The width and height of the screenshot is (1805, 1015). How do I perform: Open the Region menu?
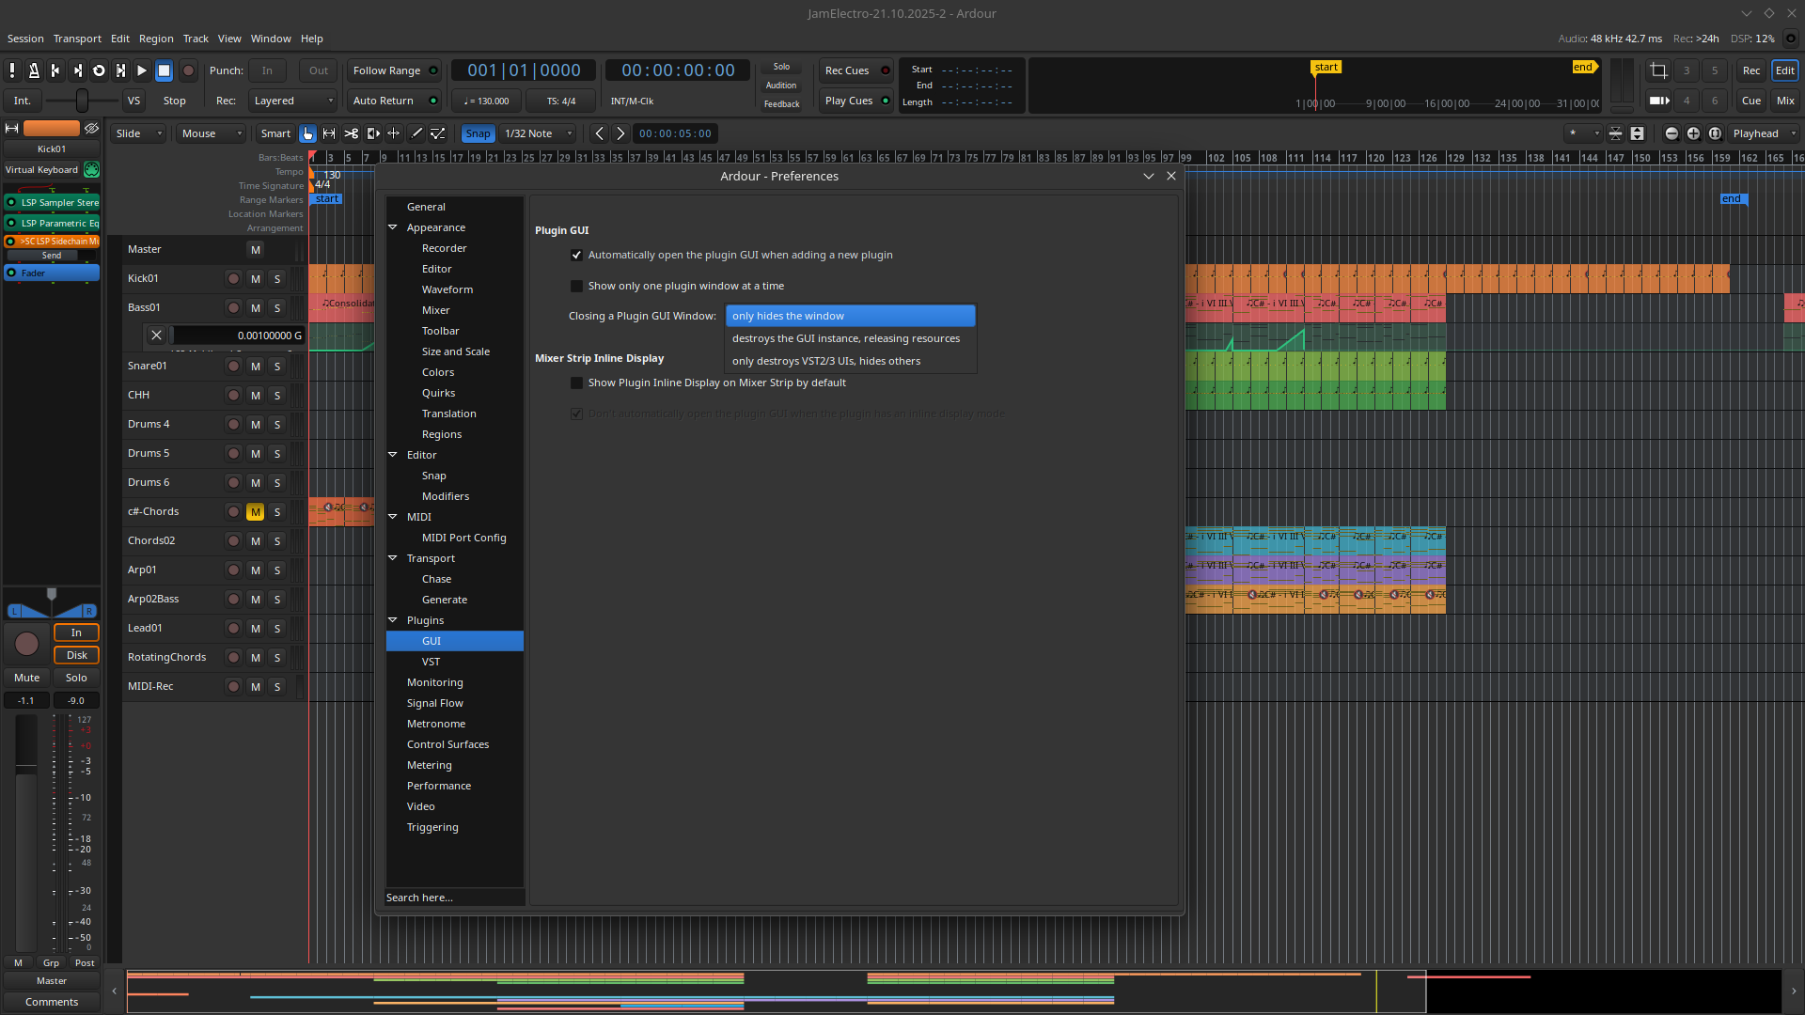pyautogui.click(x=156, y=39)
